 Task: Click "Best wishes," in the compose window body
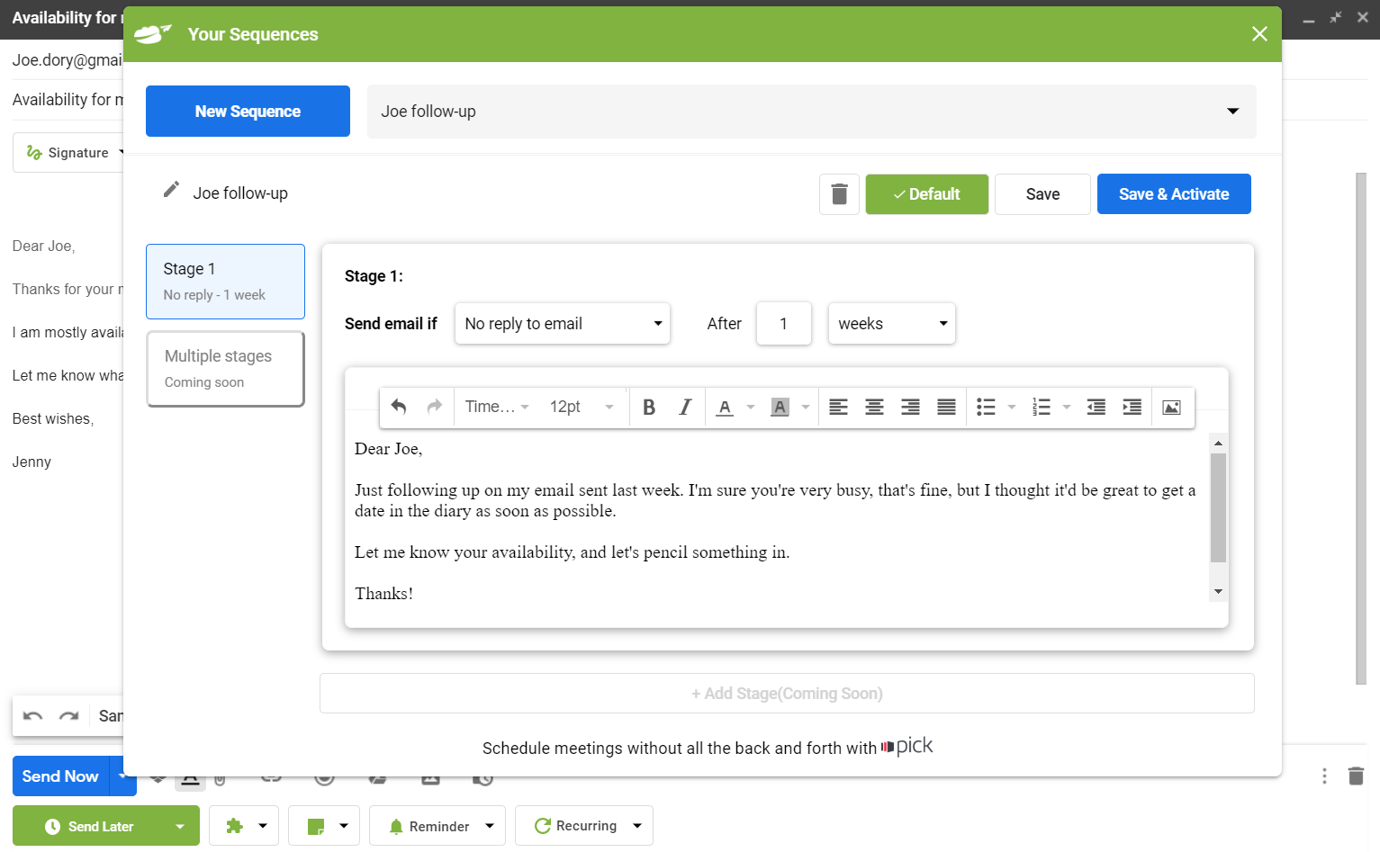pyautogui.click(x=53, y=419)
